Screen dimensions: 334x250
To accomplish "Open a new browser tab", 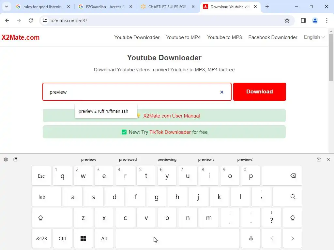I will pos(267,7).
